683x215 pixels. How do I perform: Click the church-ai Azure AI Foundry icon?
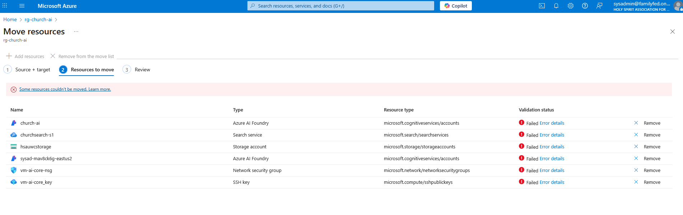point(14,123)
